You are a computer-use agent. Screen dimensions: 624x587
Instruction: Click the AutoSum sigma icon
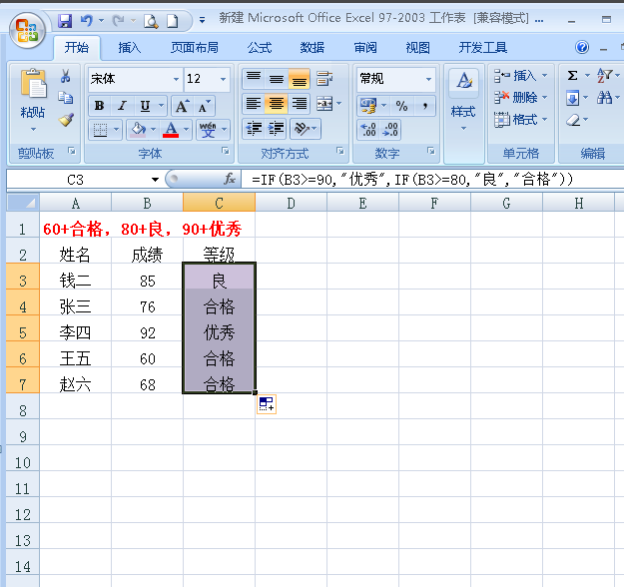click(x=572, y=75)
